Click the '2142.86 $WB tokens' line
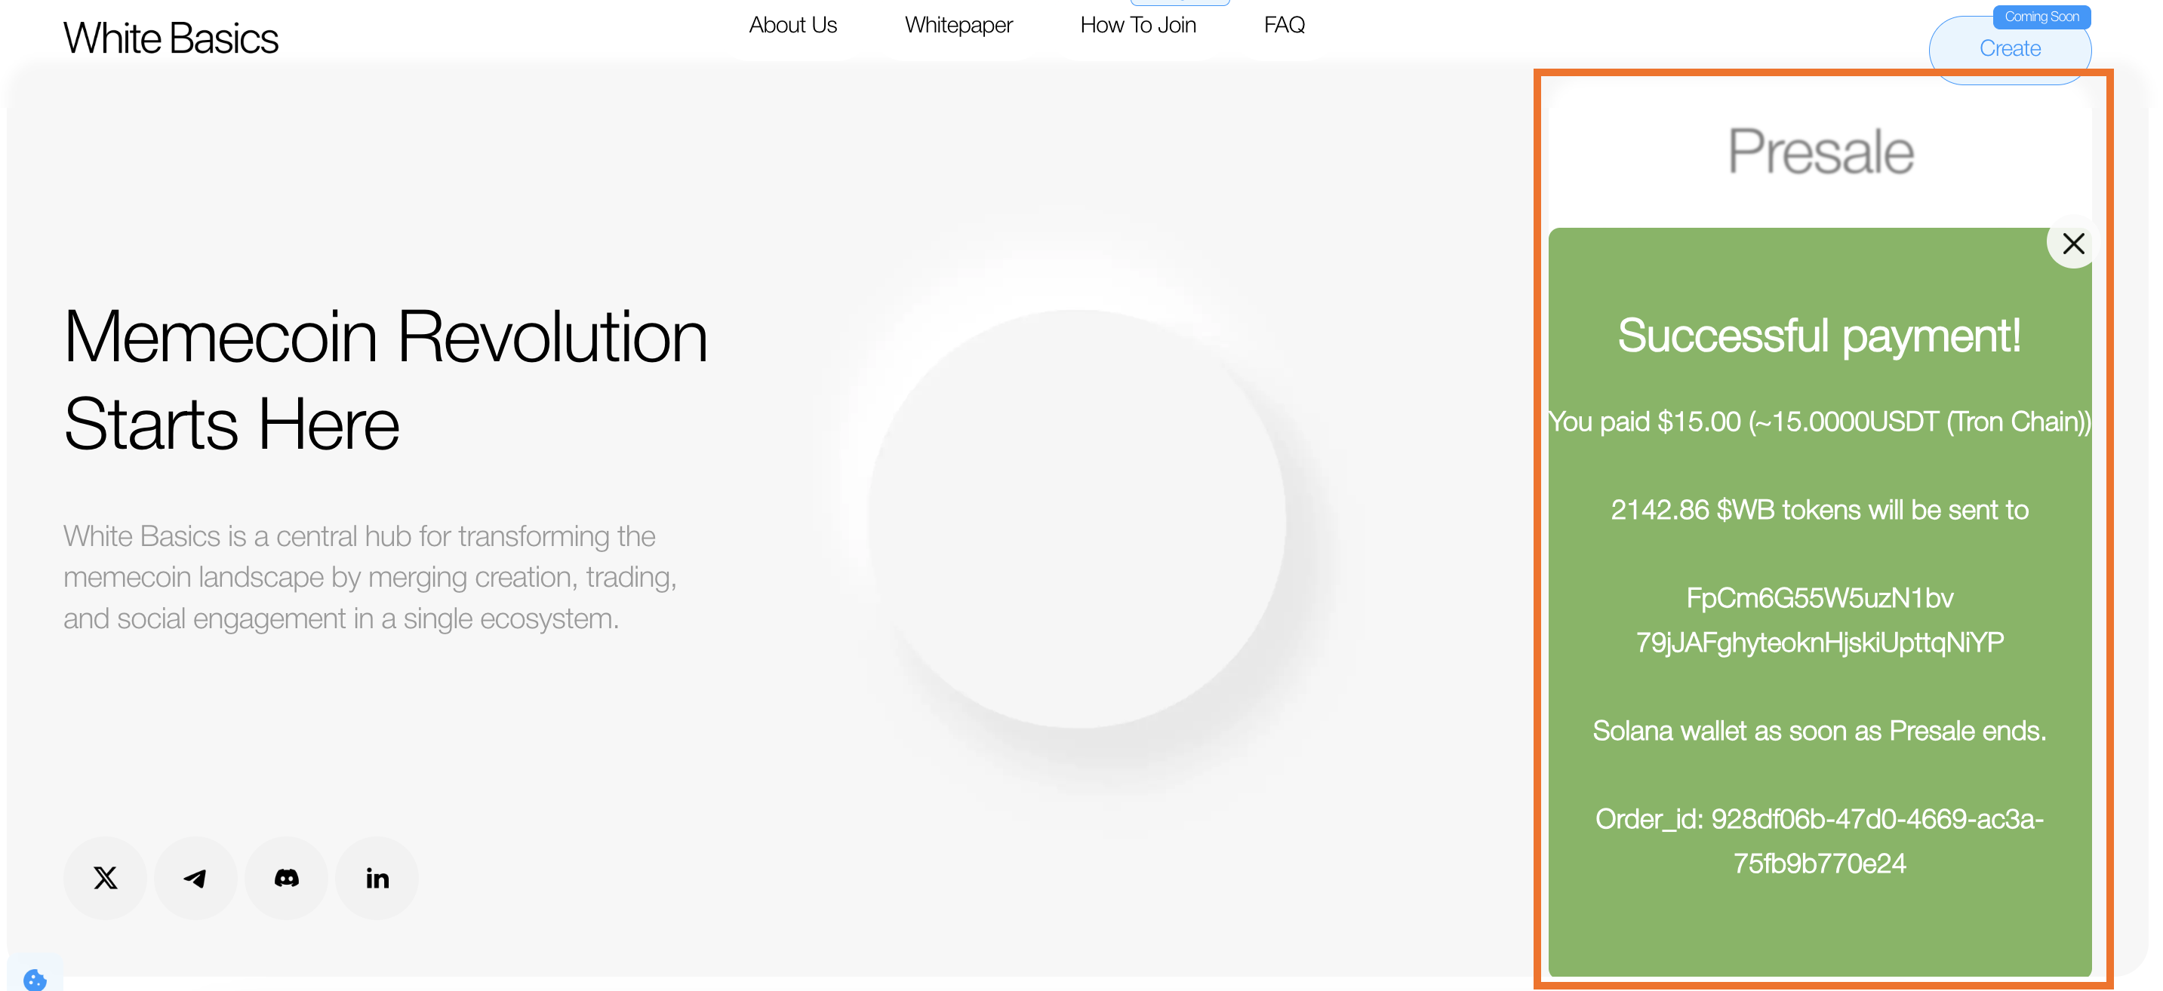This screenshot has width=2163, height=991. coord(1819,509)
